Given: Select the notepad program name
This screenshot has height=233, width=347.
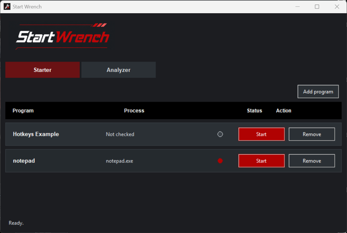Looking at the screenshot, I should (24, 161).
